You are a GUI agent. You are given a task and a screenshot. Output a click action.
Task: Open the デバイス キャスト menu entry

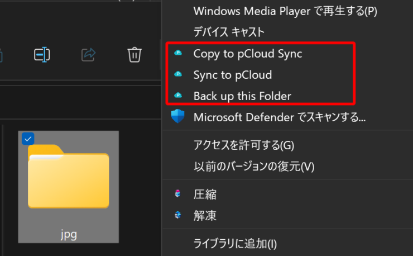click(229, 32)
